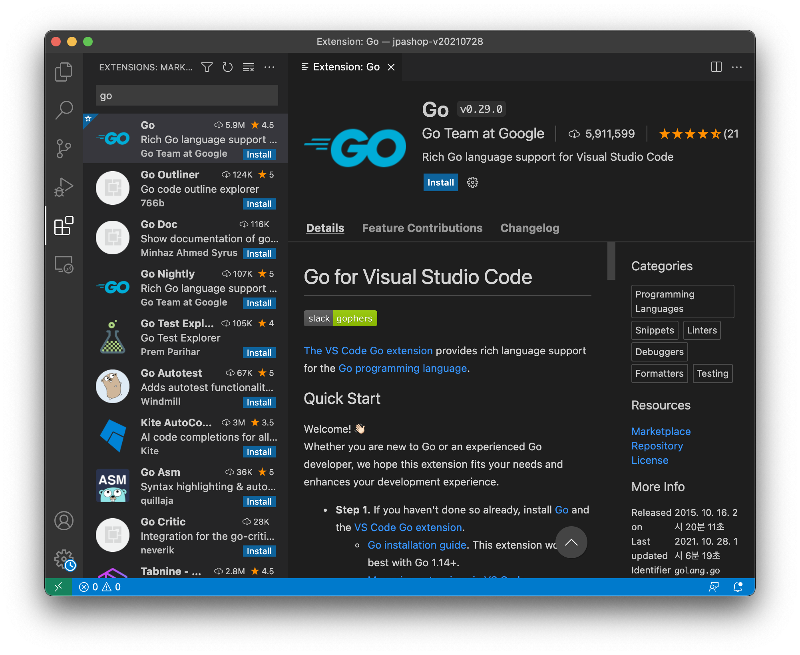Switch to the Feature Contributions tab
Viewport: 800px width, 655px height.
[x=422, y=228]
